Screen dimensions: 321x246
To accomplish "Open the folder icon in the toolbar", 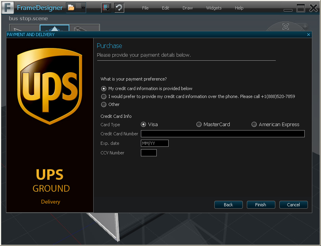I will (x=71, y=8).
